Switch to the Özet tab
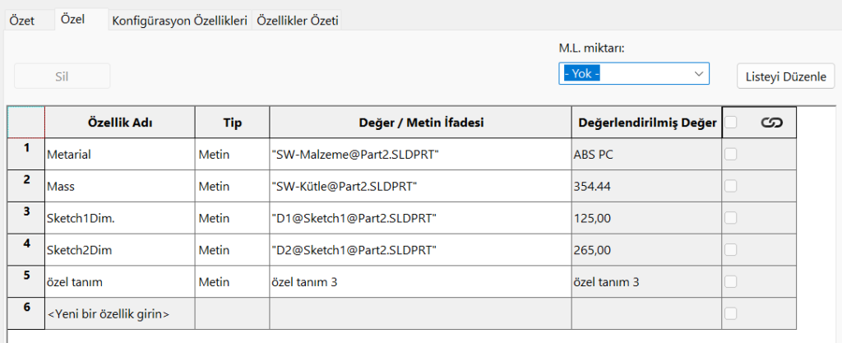 pos(21,21)
